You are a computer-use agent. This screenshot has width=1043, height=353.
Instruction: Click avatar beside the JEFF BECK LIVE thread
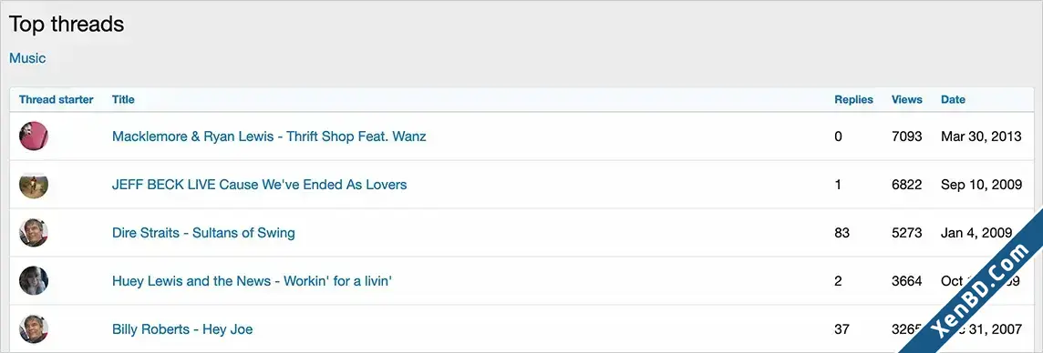point(33,185)
